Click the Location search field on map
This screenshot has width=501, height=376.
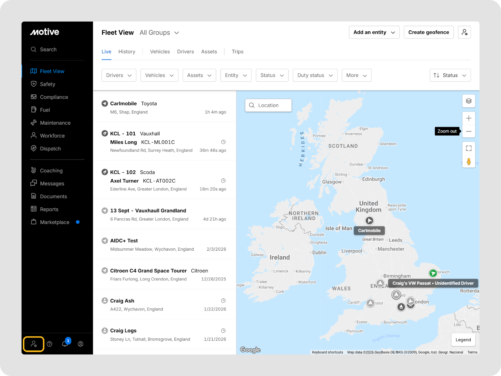pyautogui.click(x=268, y=105)
